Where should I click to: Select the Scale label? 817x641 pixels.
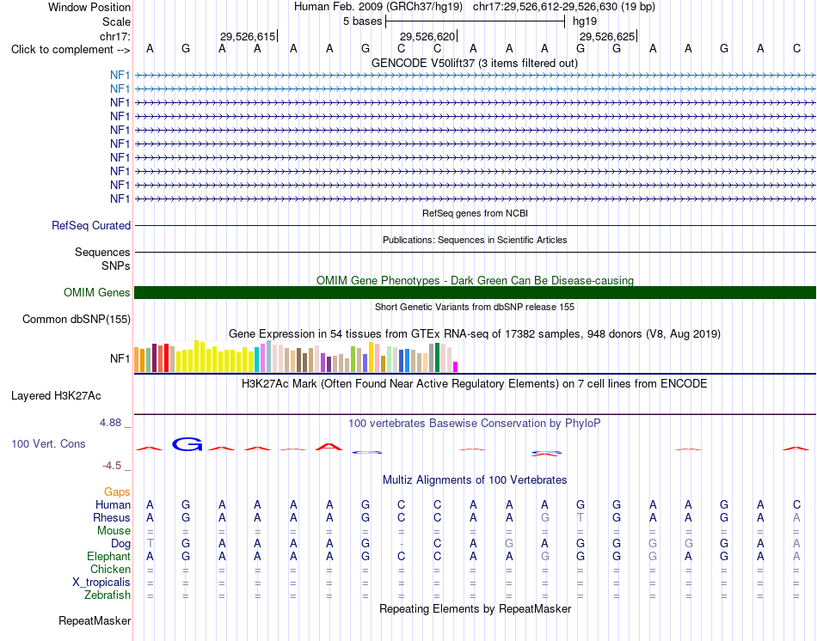point(116,21)
